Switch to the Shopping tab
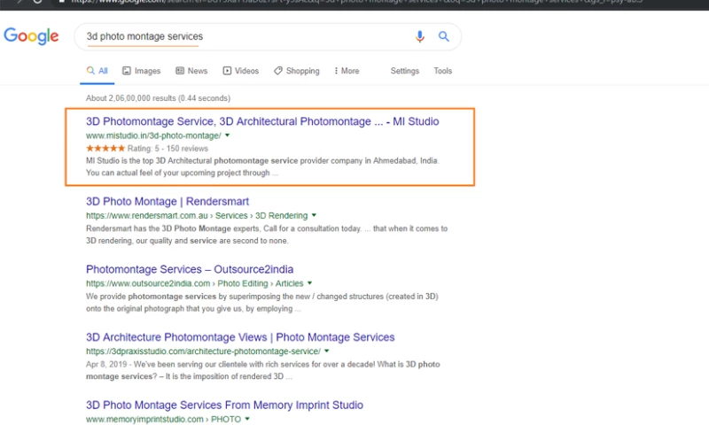This screenshot has width=709, height=425. tap(297, 71)
